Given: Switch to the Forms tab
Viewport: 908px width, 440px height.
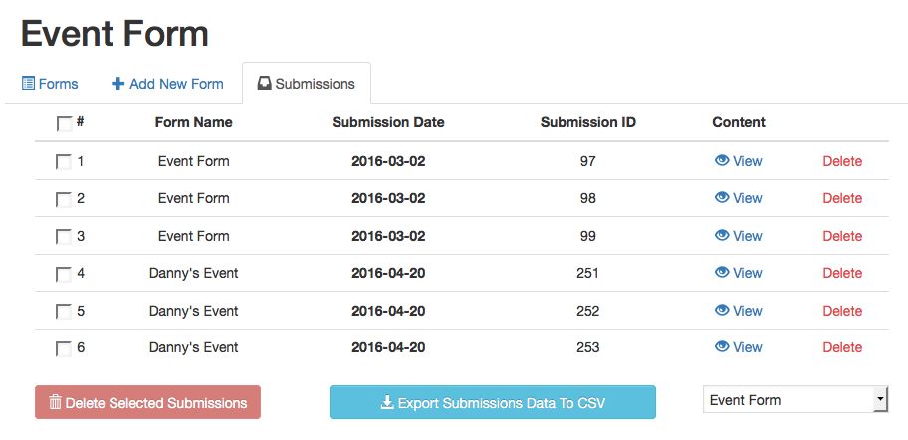Looking at the screenshot, I should [x=50, y=84].
